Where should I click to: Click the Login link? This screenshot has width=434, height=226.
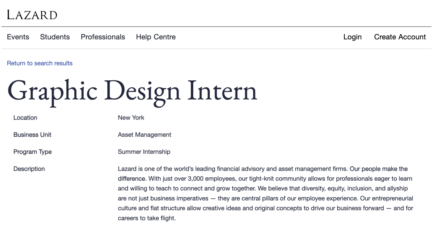(352, 37)
